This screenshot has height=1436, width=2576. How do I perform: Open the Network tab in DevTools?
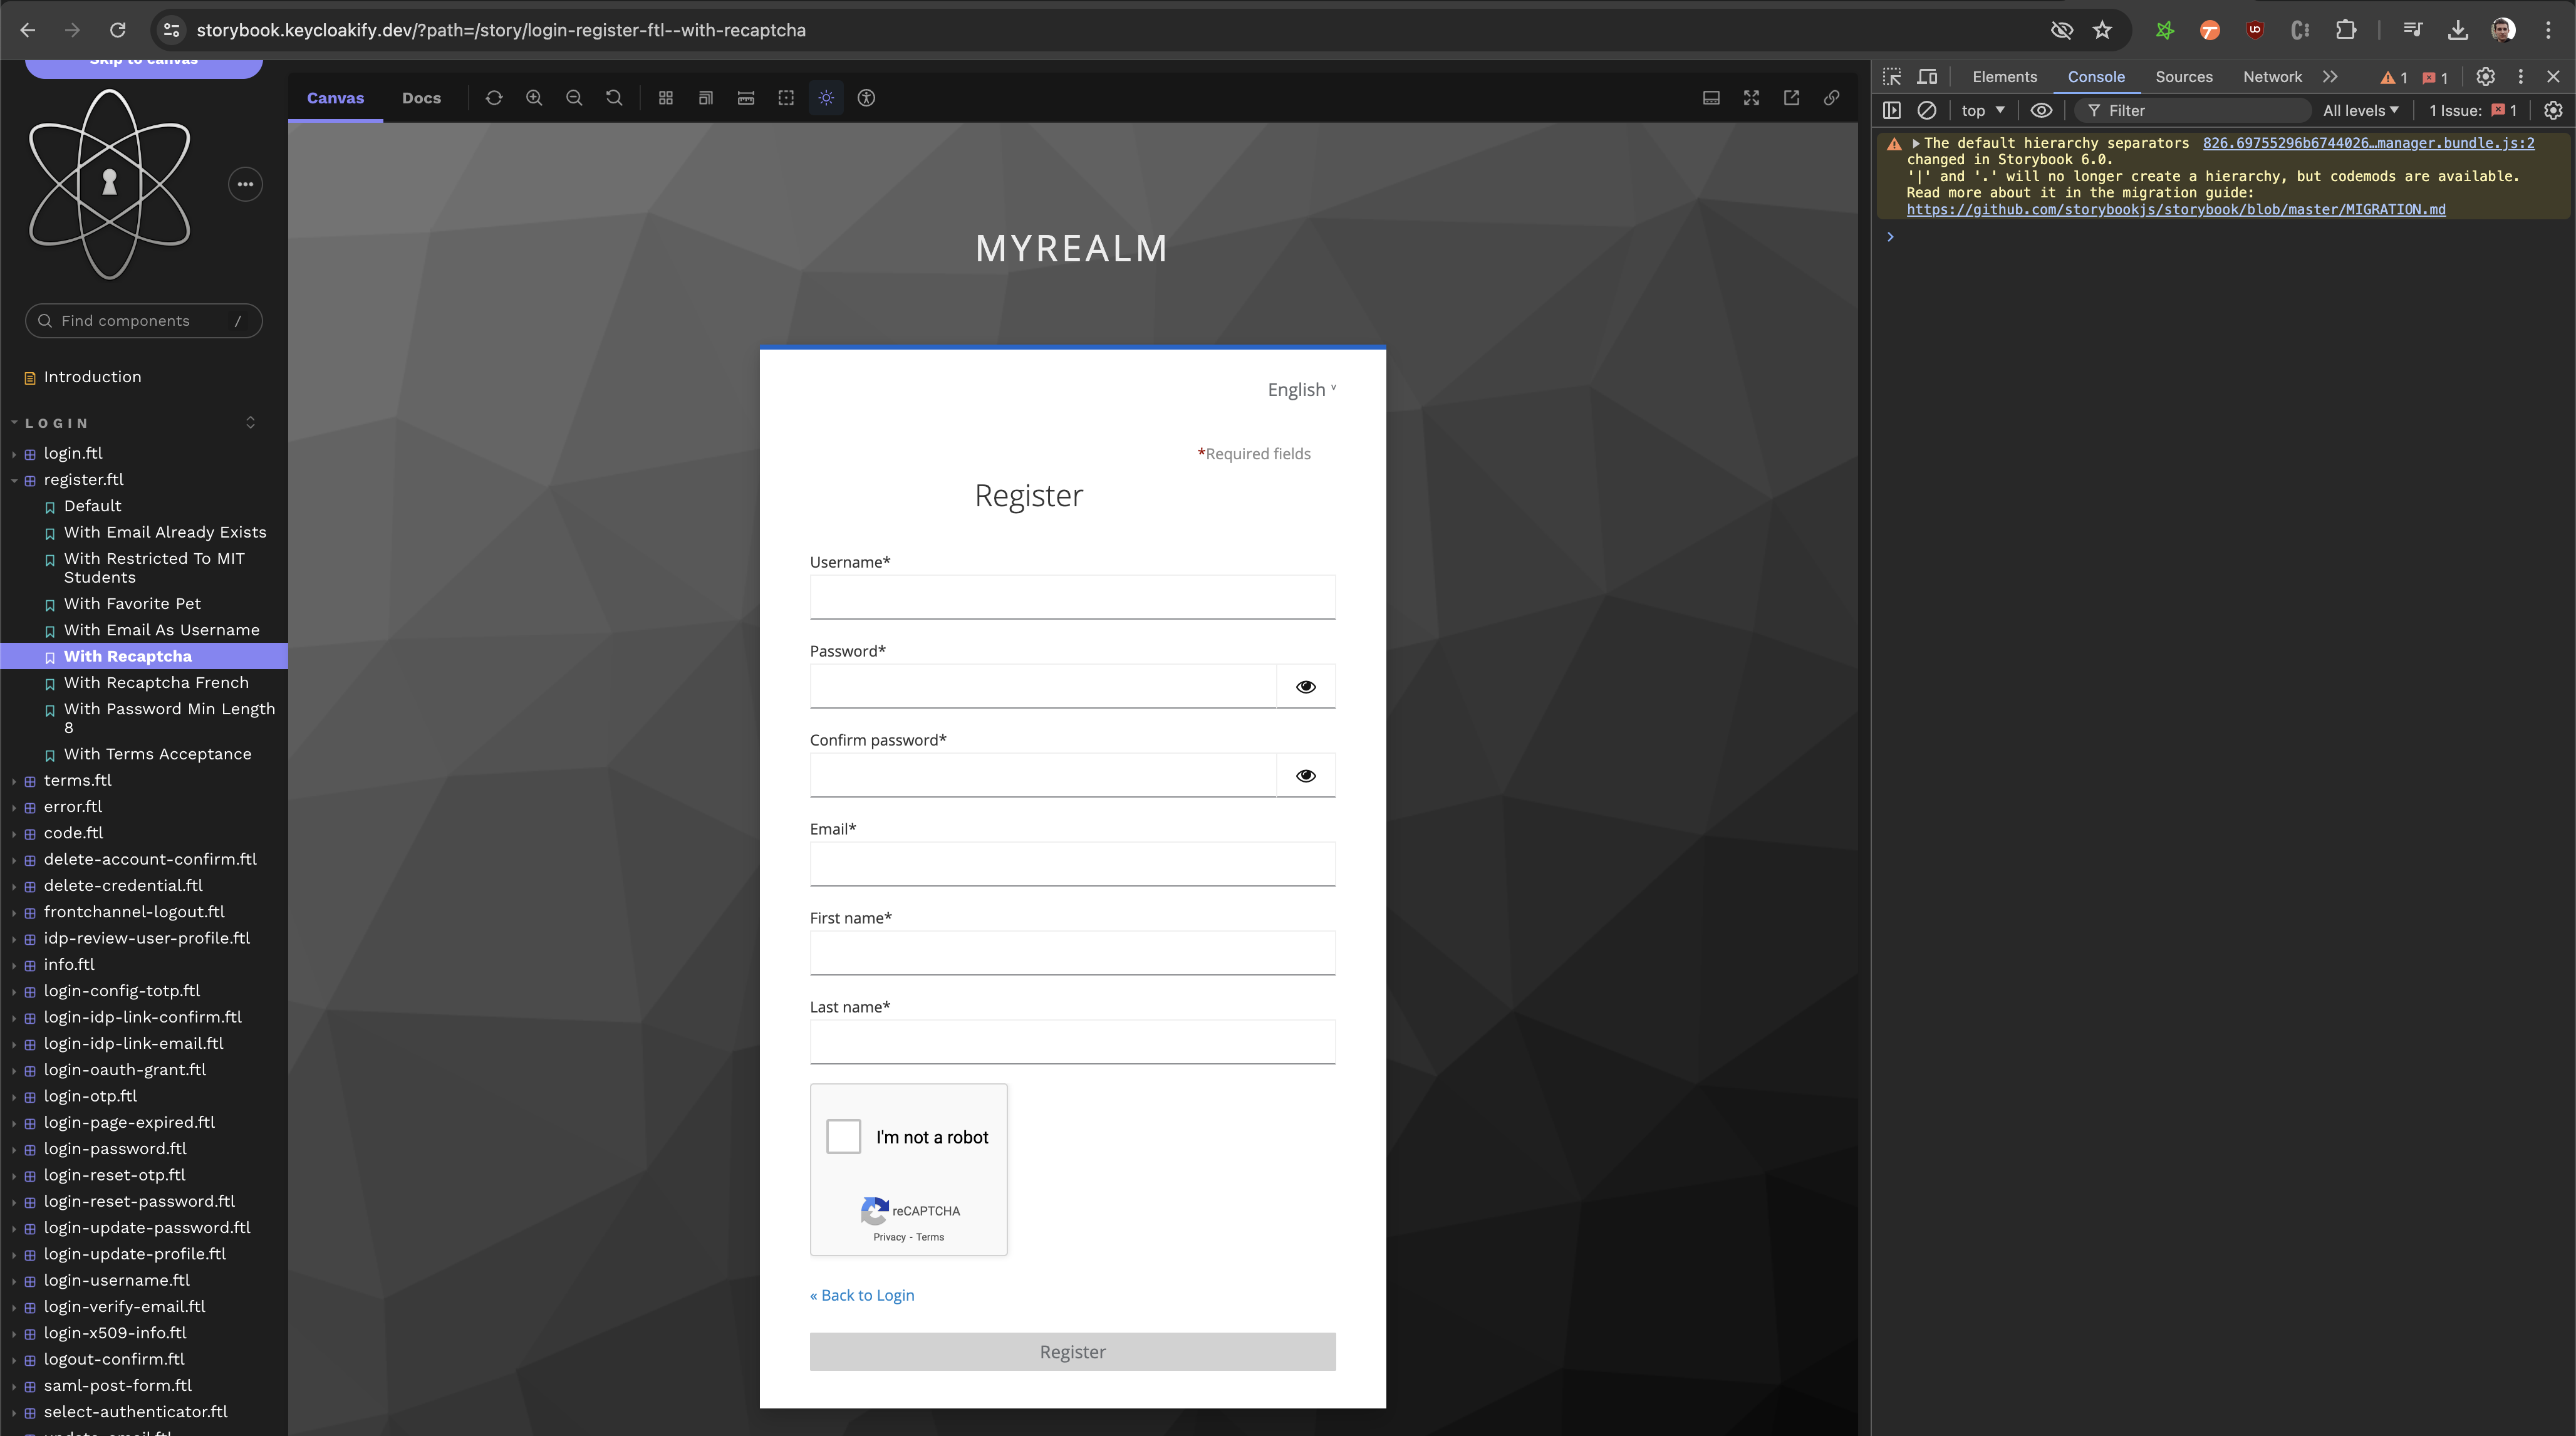tap(2271, 77)
